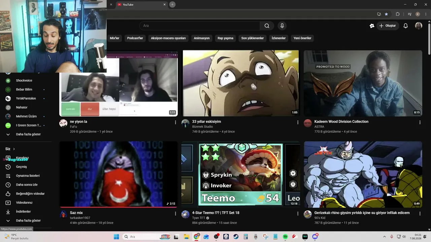
Task: Open Bizenek Studio channel avatar
Action: click(x=186, y=123)
